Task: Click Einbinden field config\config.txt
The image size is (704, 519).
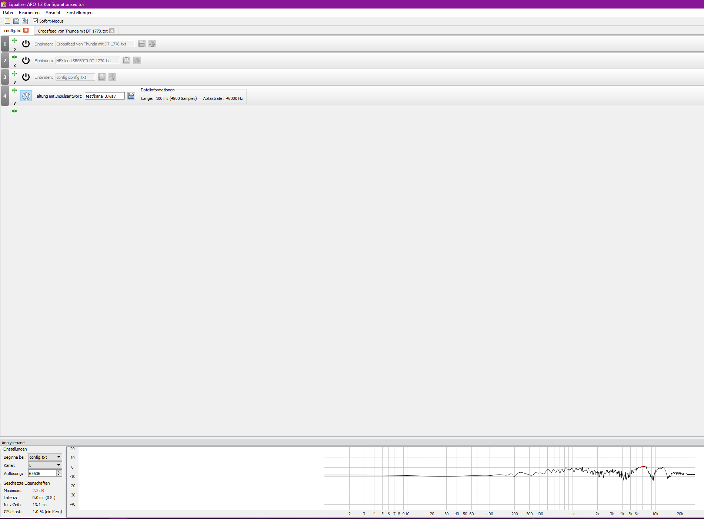Action: [x=75, y=77]
